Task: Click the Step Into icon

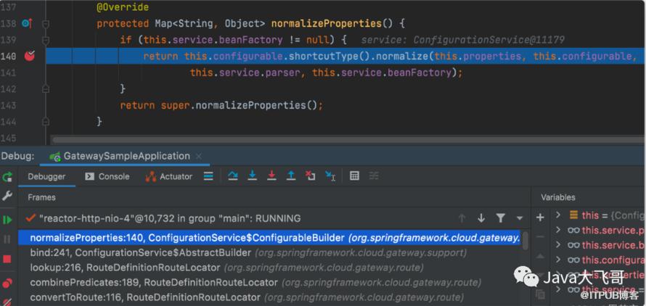Action: 253,176
